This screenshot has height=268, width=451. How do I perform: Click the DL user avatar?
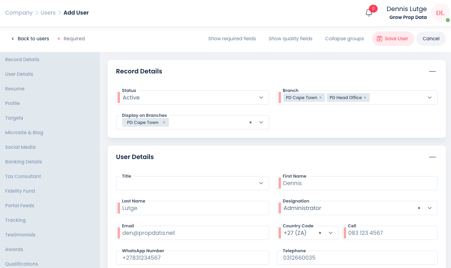tap(440, 13)
